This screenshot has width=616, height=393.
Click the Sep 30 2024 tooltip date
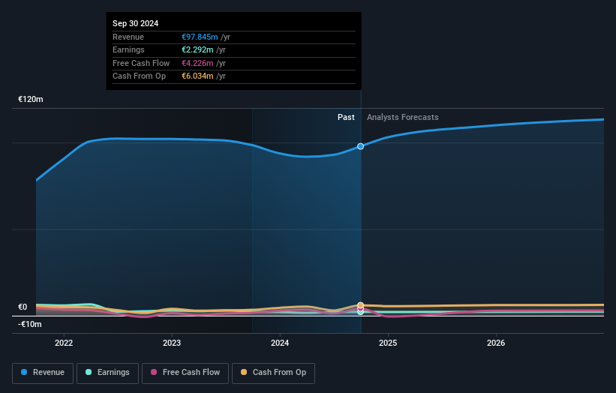click(136, 23)
